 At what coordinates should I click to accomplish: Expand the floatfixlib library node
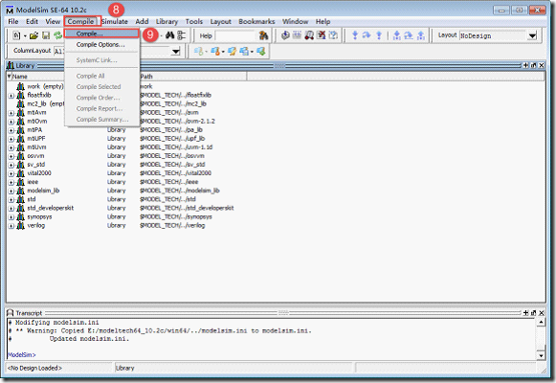coord(11,96)
